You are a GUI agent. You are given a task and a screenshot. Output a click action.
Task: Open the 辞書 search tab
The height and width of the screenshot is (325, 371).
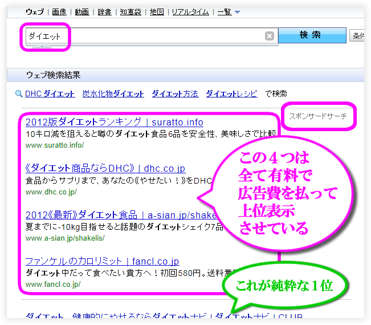click(105, 12)
